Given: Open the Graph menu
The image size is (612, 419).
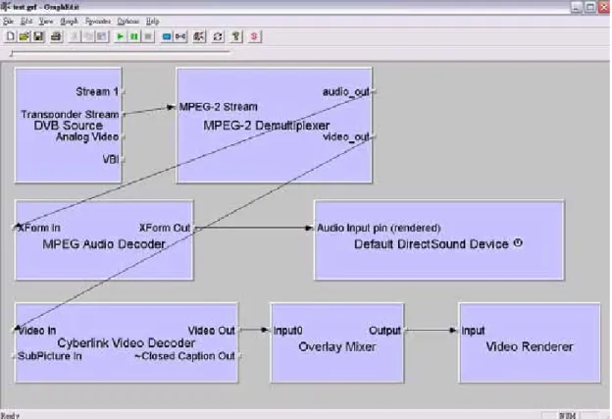Looking at the screenshot, I should [x=69, y=21].
